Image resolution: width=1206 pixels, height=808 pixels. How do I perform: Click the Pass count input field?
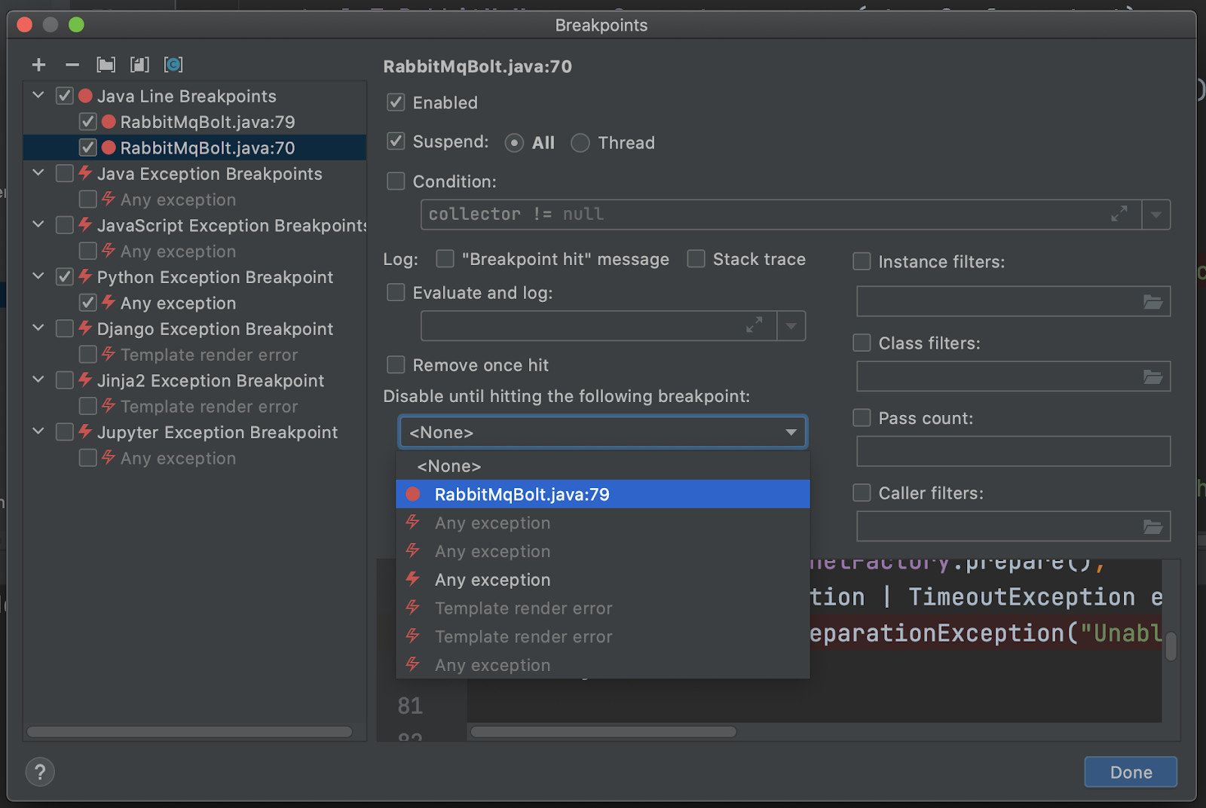(x=1012, y=452)
